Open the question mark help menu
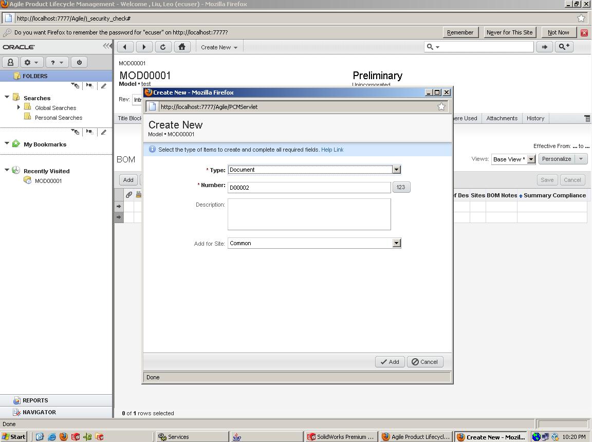Image resolution: width=592 pixels, height=442 pixels. (58, 62)
